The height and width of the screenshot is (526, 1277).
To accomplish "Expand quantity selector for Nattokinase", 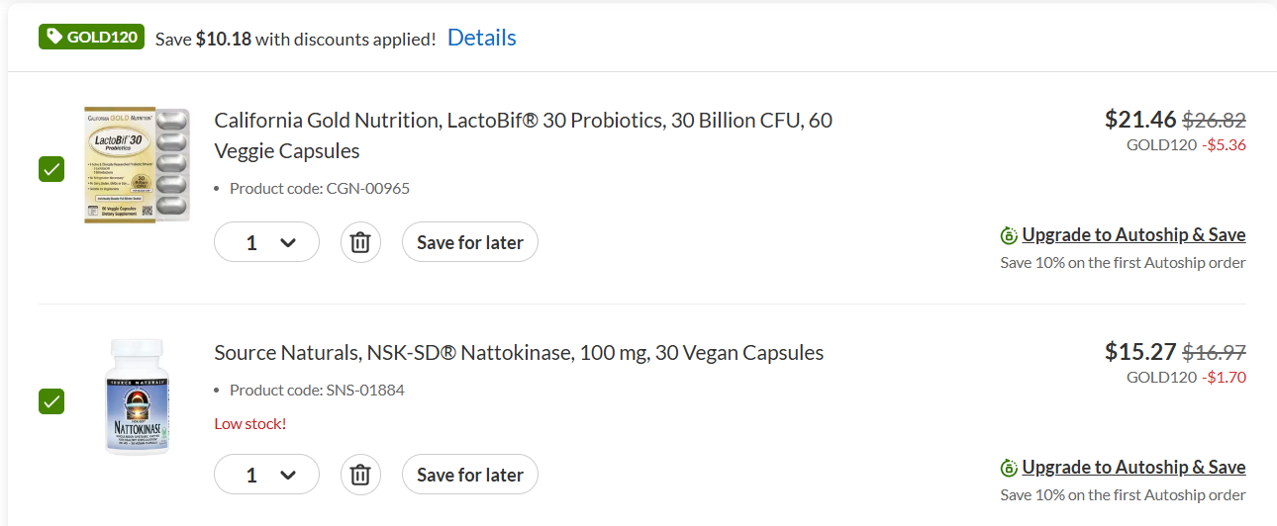I will click(x=266, y=475).
